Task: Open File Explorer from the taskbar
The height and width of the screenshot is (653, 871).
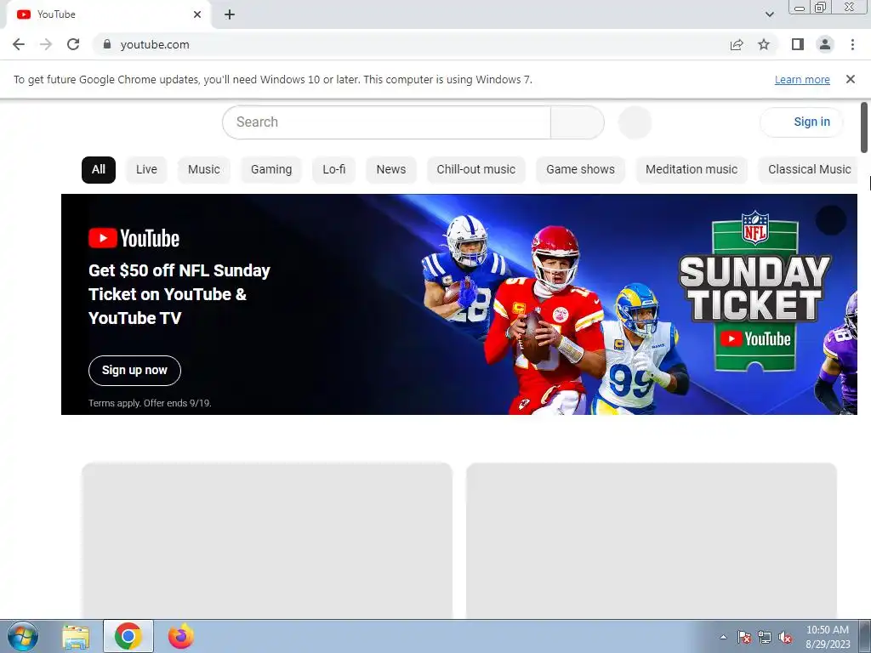Action: pyautogui.click(x=76, y=636)
